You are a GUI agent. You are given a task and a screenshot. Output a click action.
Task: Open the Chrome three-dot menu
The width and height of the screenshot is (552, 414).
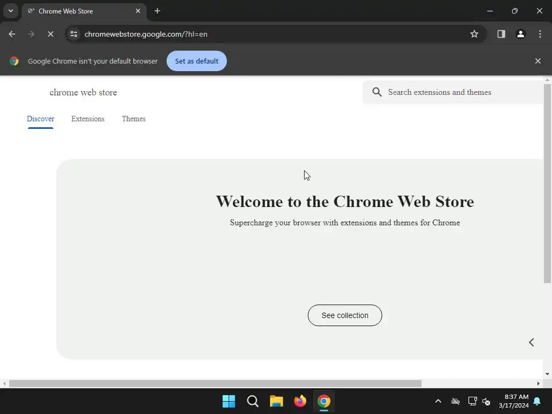coord(540,34)
